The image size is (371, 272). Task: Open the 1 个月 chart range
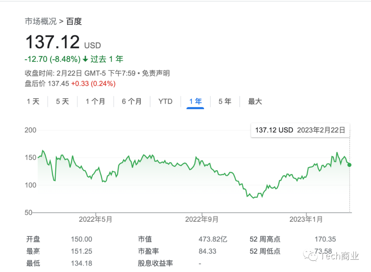[x=95, y=102]
